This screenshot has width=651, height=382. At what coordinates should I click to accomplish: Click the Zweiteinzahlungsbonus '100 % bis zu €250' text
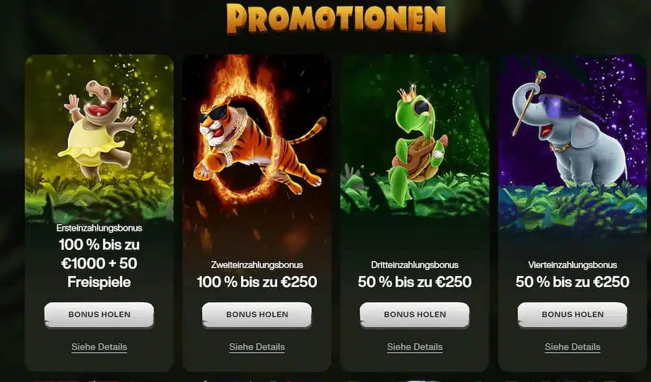257,282
